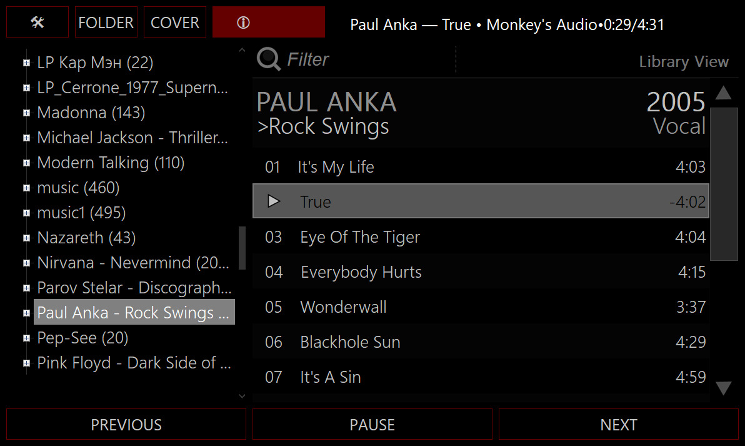
Task: Skip to NEXT track
Action: 618,425
